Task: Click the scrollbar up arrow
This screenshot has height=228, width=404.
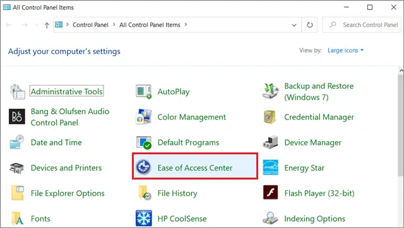Action: coord(401,70)
